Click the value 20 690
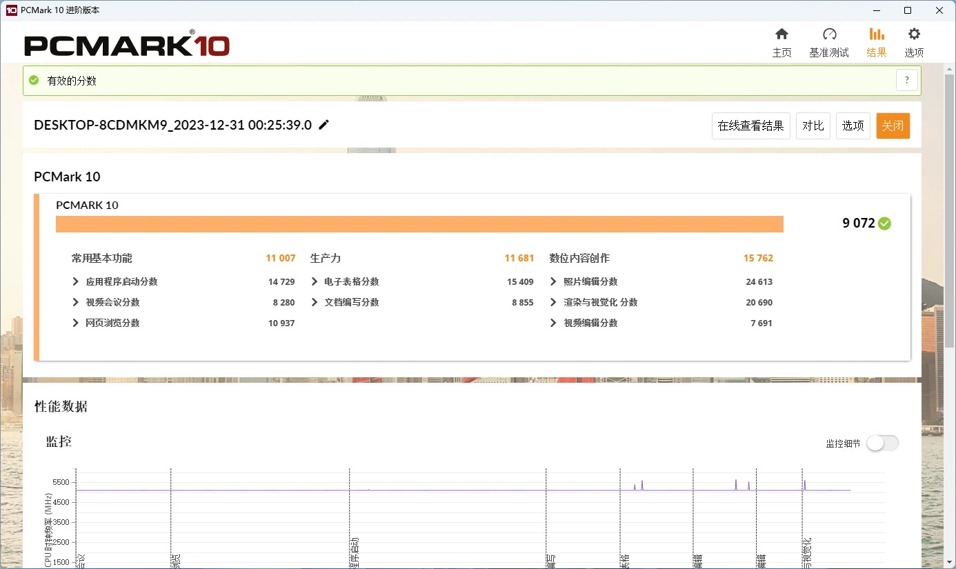This screenshot has height=569, width=956. point(759,302)
